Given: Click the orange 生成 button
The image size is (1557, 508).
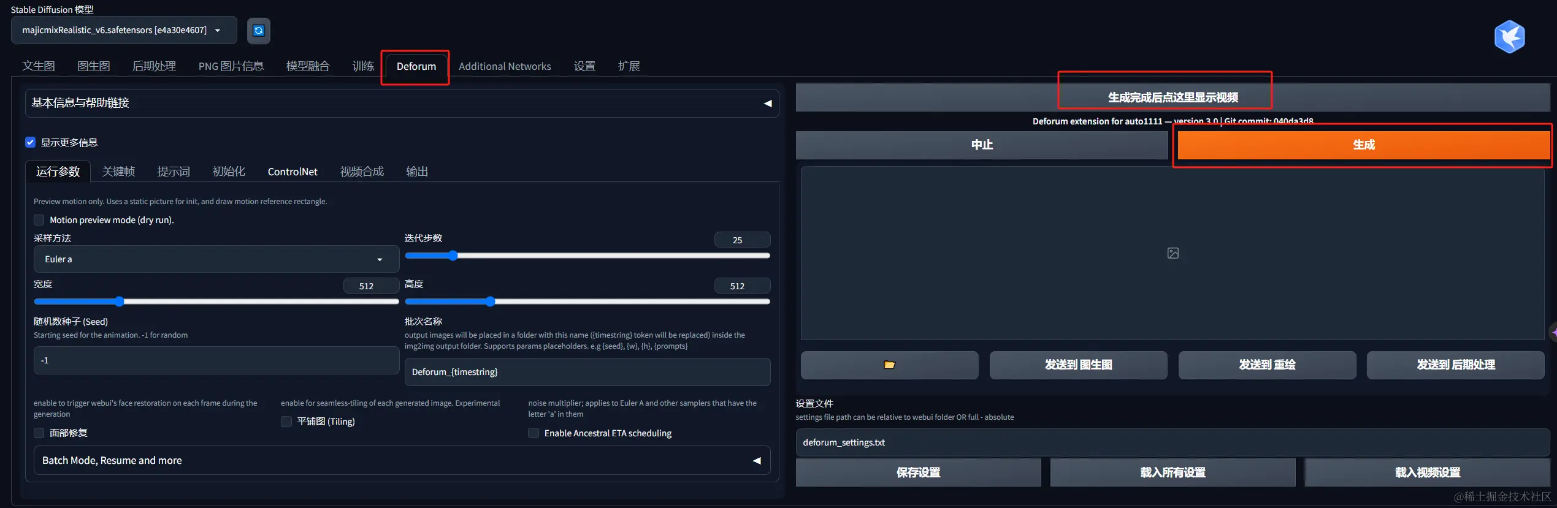Looking at the screenshot, I should [1364, 145].
